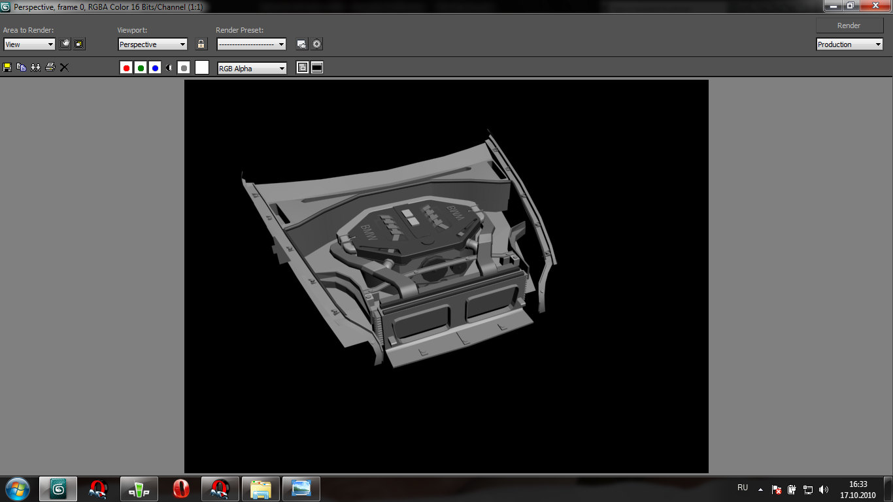Toggle the red channel display
Screen dimensions: 893x502
(126, 68)
